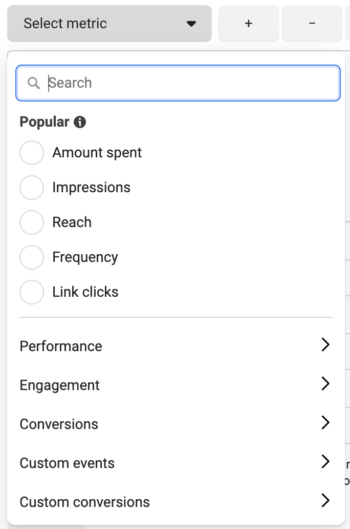Click the chevron next to Performance
This screenshot has height=529, width=350.
325,345
